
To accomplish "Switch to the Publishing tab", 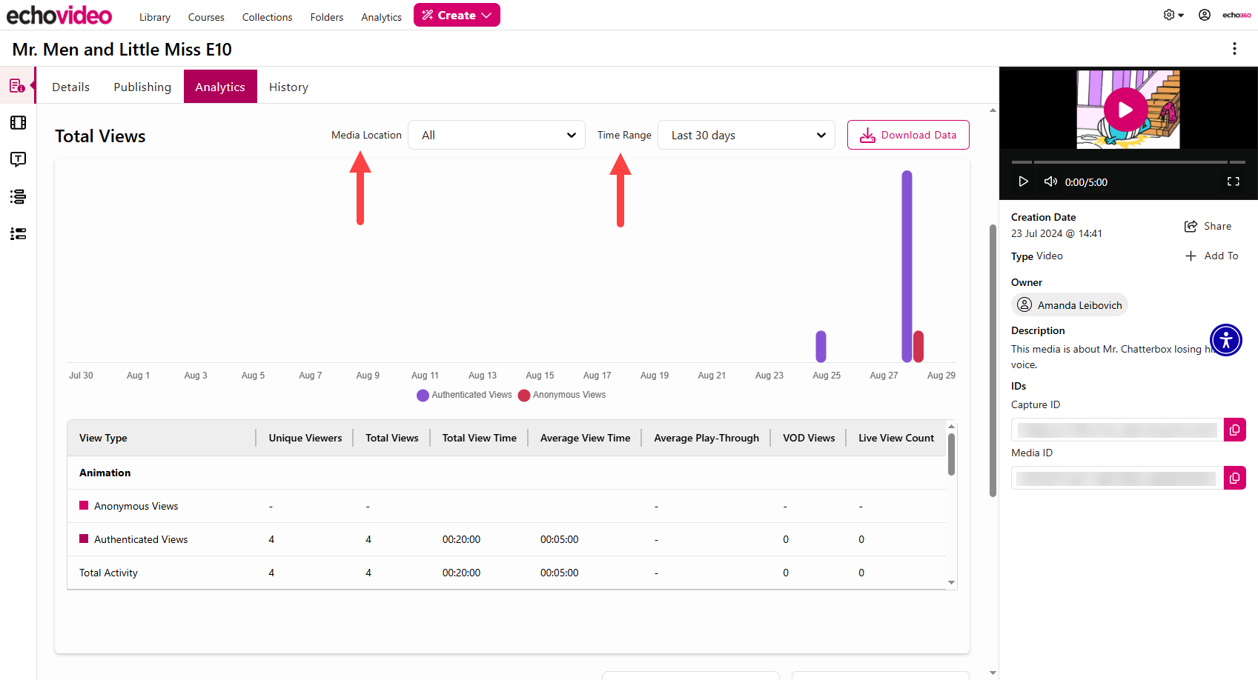I will coord(142,87).
